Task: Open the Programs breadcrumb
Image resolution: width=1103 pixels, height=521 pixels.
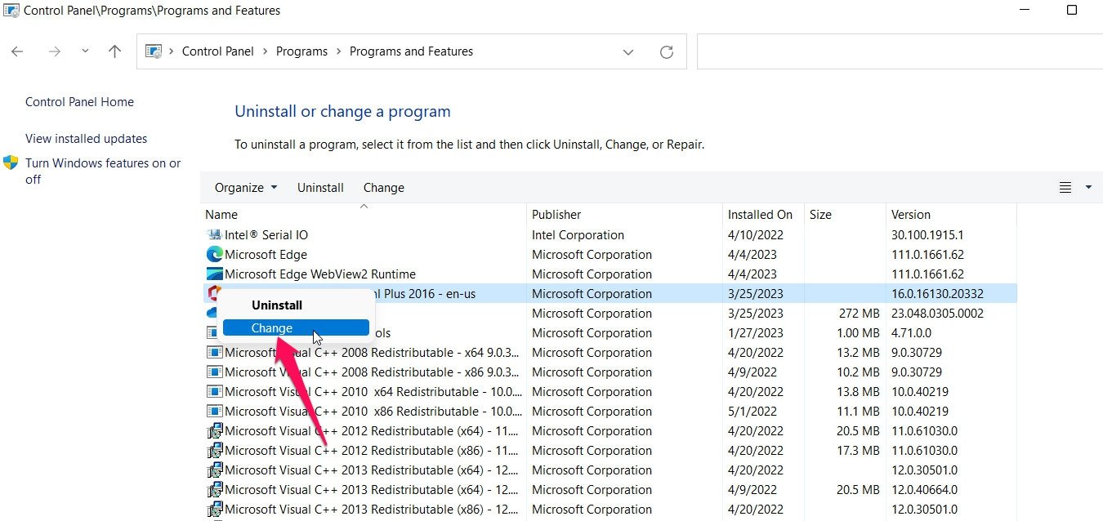Action: click(301, 51)
